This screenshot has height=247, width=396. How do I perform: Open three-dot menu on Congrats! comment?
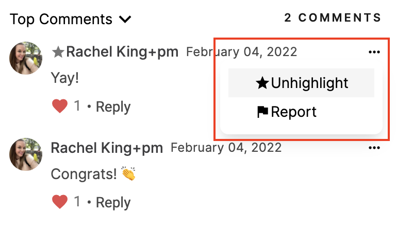[x=374, y=148]
